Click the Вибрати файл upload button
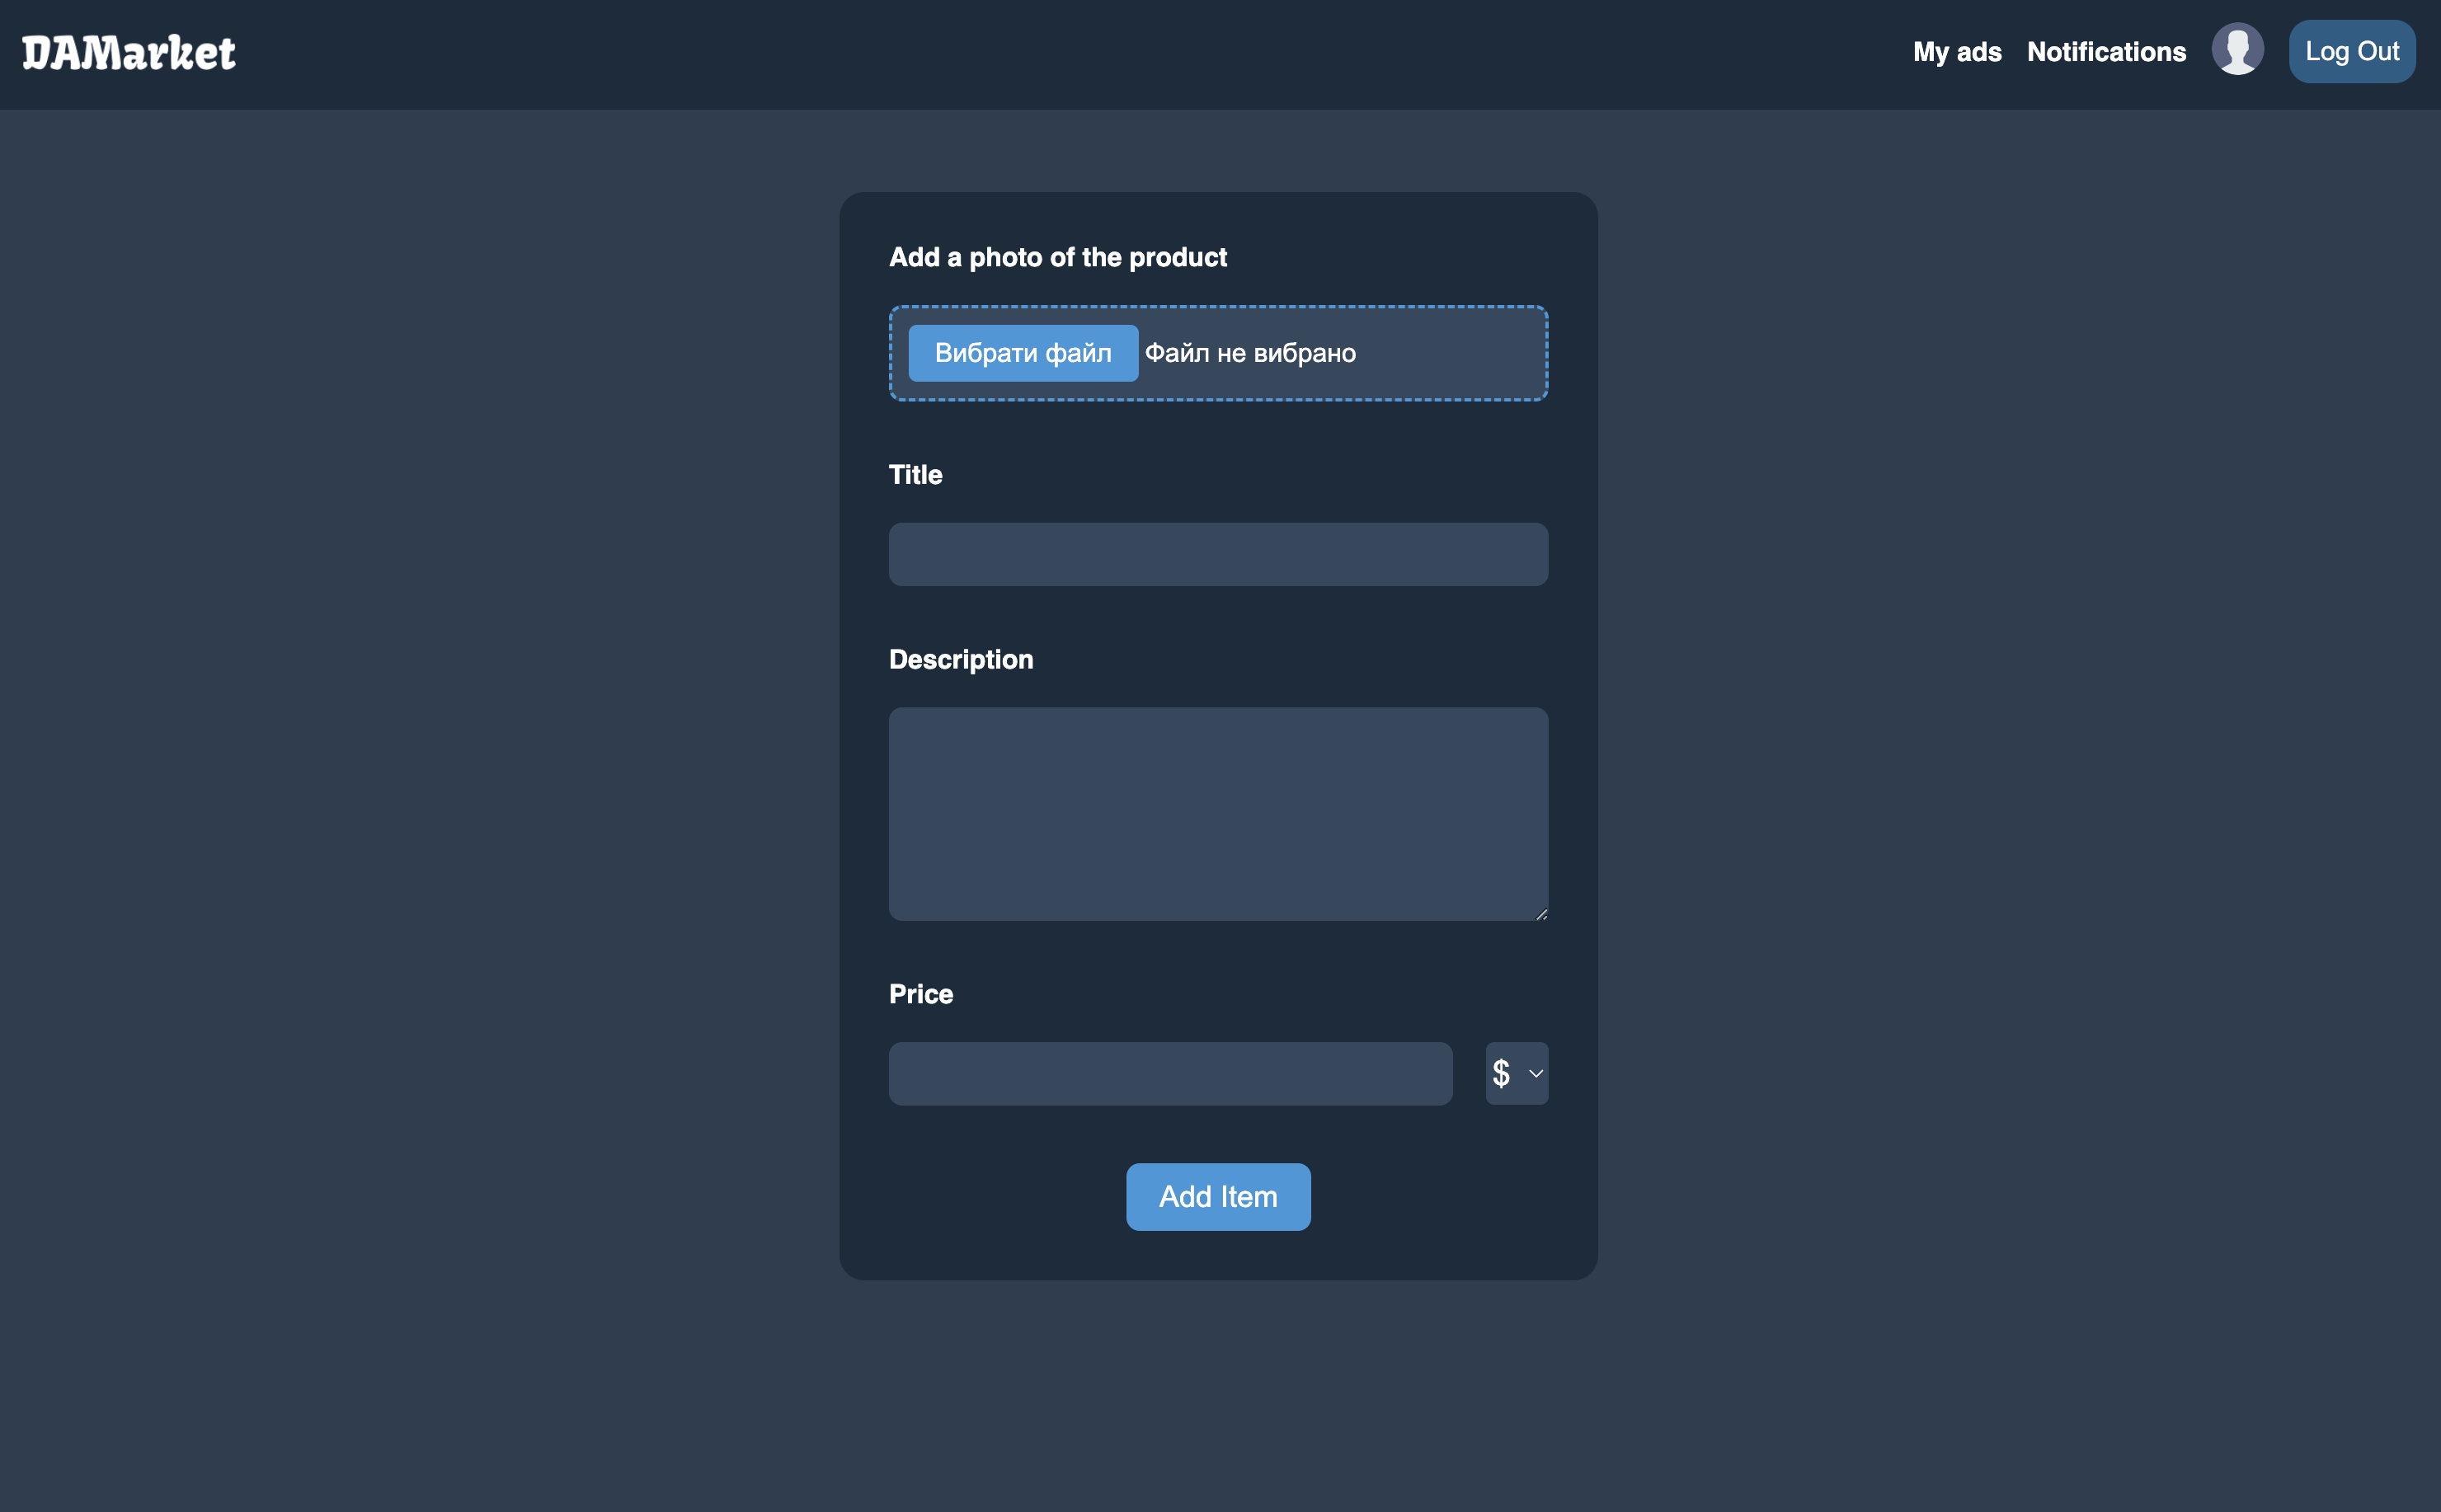This screenshot has width=2441, height=1512. coord(1022,353)
